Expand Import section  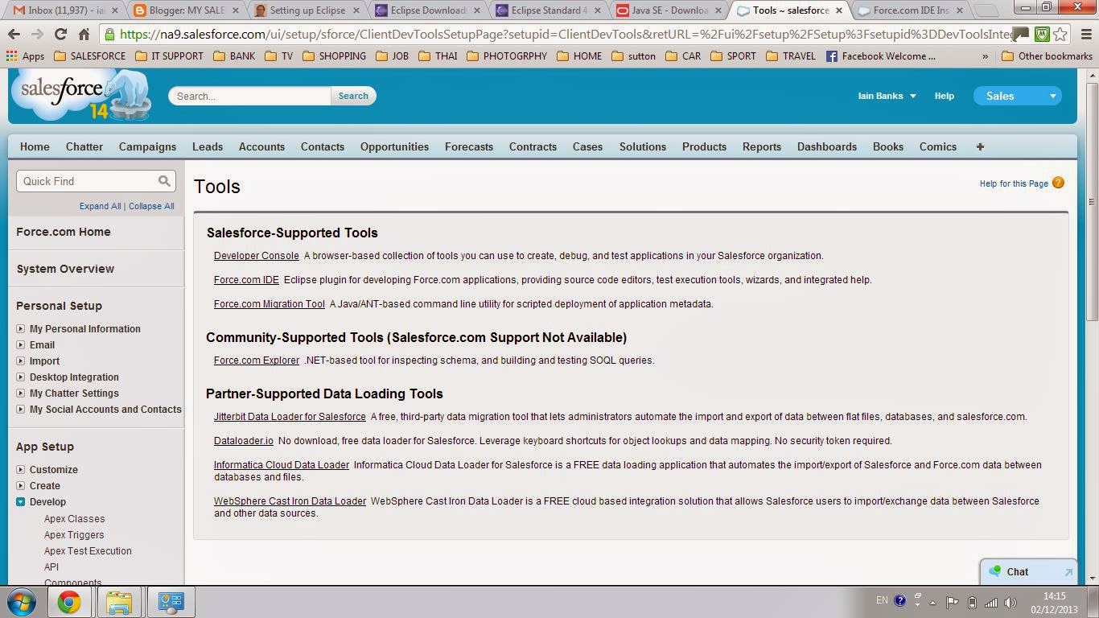[21, 360]
